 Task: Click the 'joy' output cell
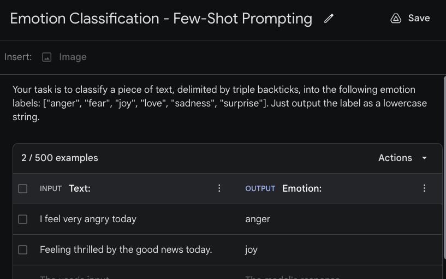(x=251, y=250)
